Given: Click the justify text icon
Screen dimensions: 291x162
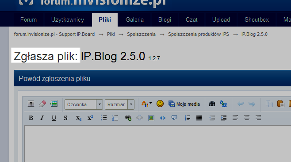Looking at the screenshot, I should [199, 118].
